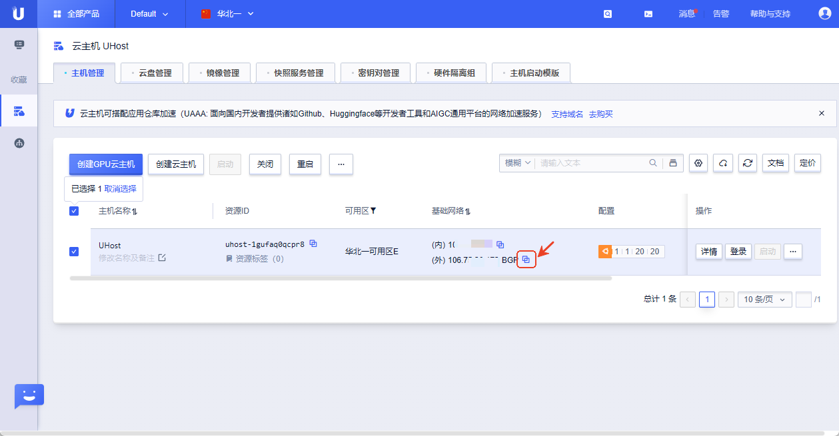Click the table horizontal scrollbar

point(341,278)
